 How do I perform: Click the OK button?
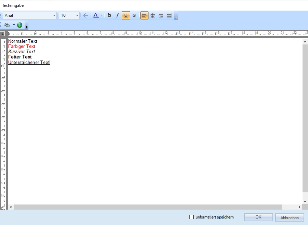coord(258,217)
